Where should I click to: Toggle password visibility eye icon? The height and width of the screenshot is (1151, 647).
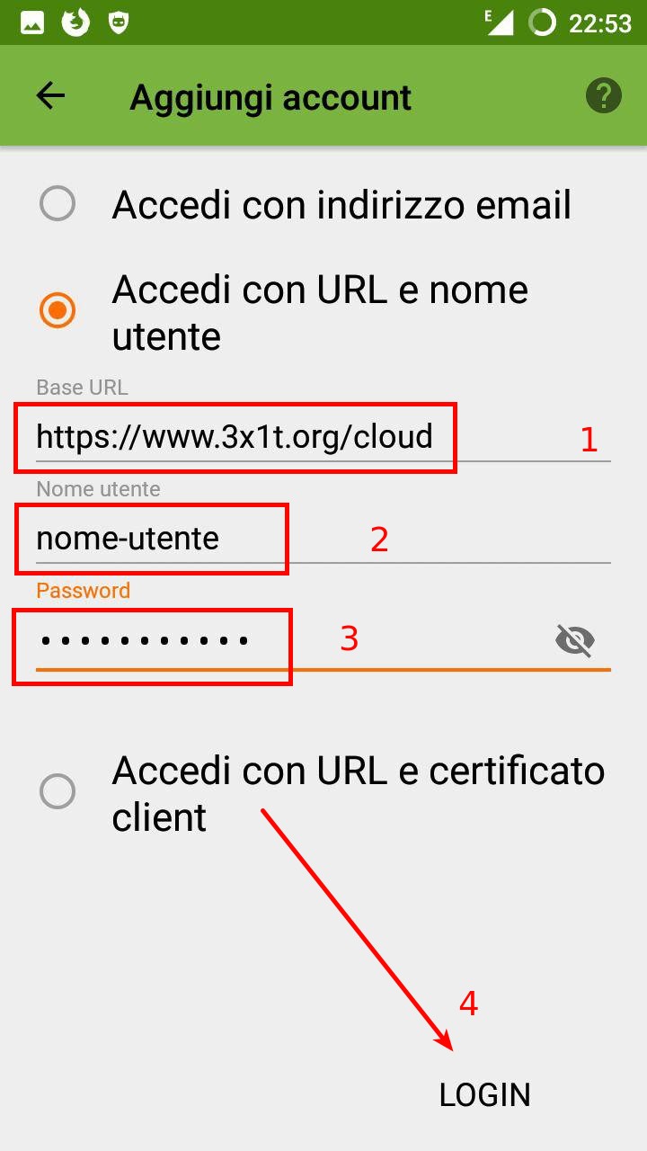point(575,640)
